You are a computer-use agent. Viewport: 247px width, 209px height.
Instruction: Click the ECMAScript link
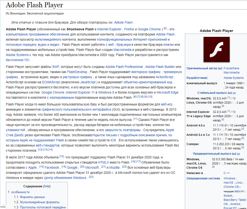(51, 82)
